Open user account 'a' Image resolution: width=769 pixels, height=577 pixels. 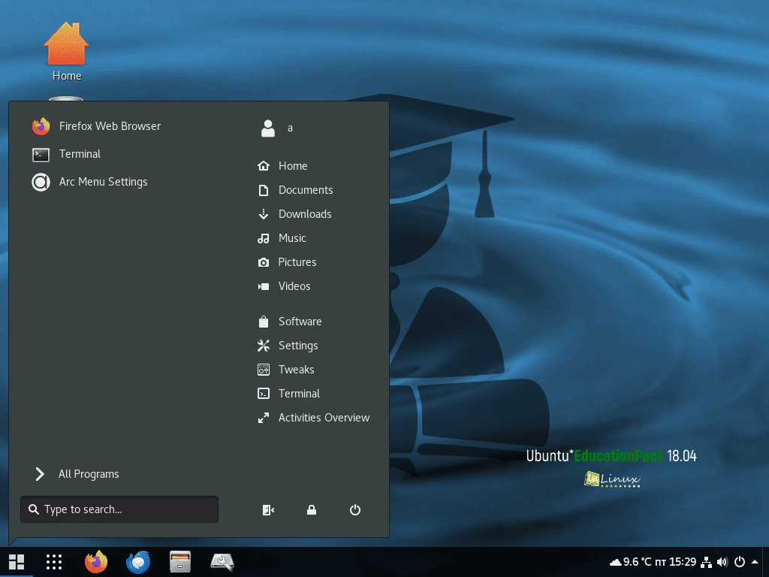290,128
